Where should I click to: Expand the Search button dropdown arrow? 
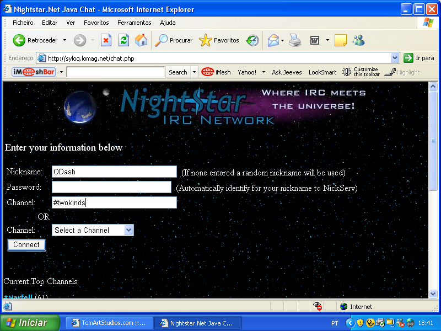coord(194,72)
